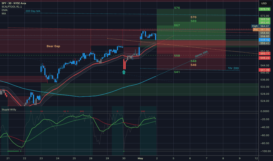Viewport: 273px width, 161px height.
Task: Click the May label on the time axis
Action: pyautogui.click(x=140, y=158)
